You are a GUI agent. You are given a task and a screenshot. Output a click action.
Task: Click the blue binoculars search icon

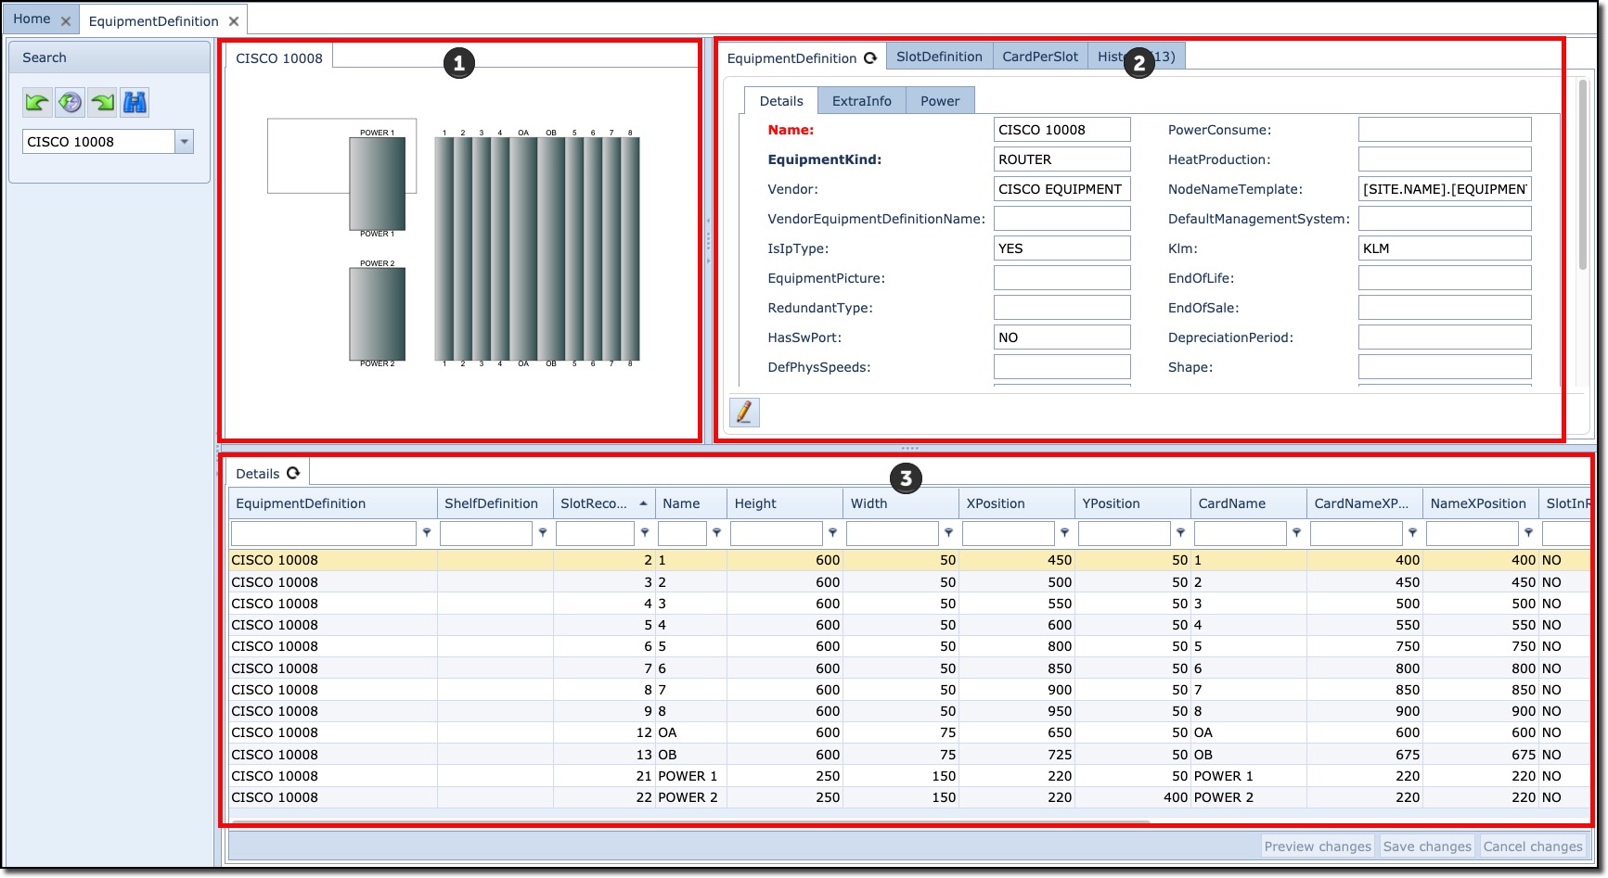[x=135, y=103]
